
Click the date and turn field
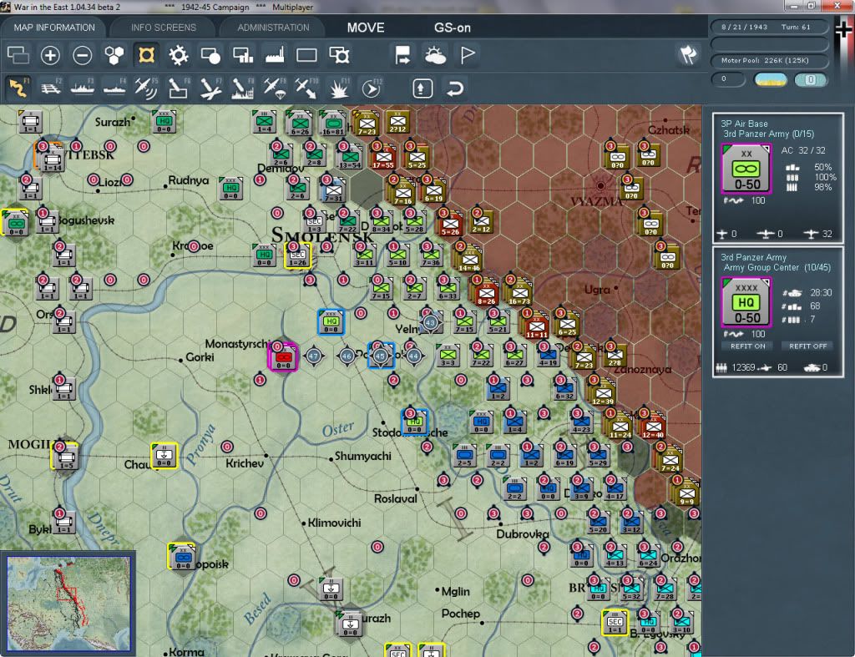coord(769,27)
